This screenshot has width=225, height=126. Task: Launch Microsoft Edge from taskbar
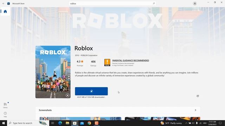(x=60, y=123)
